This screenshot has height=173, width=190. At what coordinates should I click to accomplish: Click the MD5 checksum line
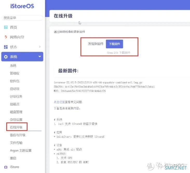point(80,91)
